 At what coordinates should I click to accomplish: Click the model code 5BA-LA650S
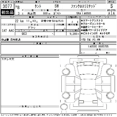[x=84, y=13]
